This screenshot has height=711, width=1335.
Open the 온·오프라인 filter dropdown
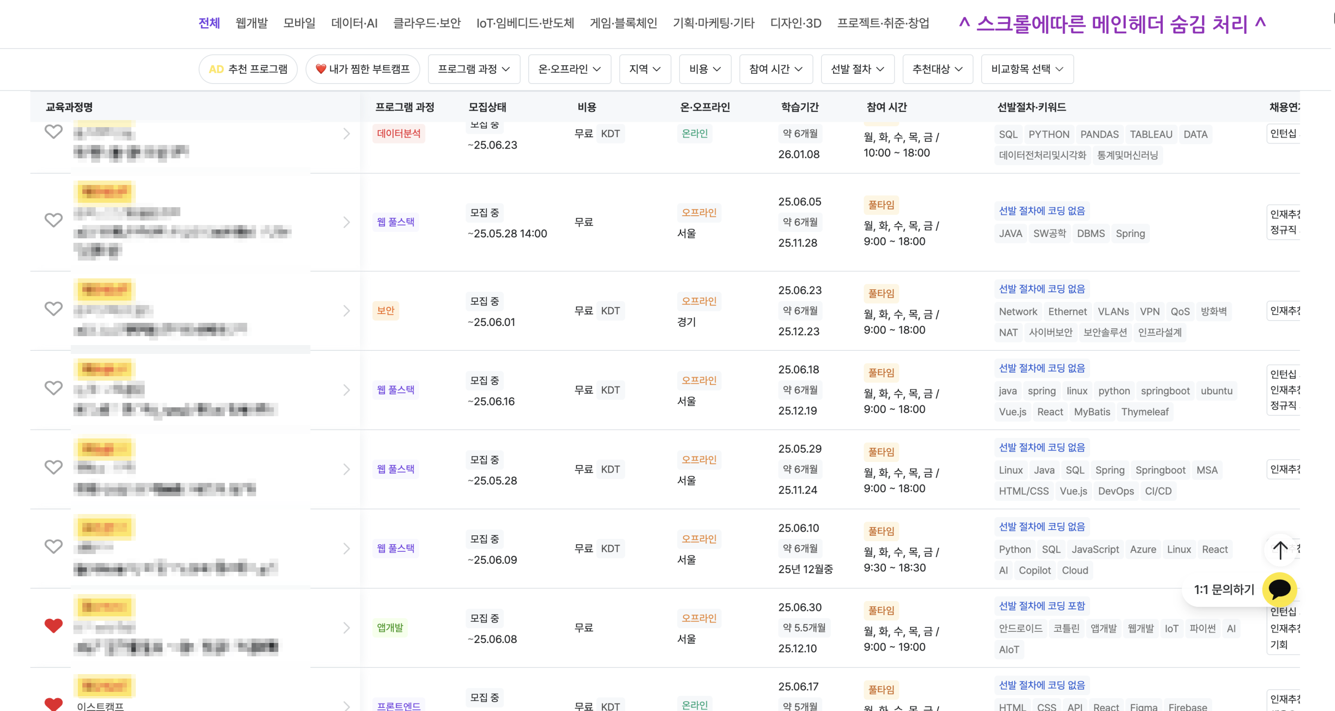(570, 69)
